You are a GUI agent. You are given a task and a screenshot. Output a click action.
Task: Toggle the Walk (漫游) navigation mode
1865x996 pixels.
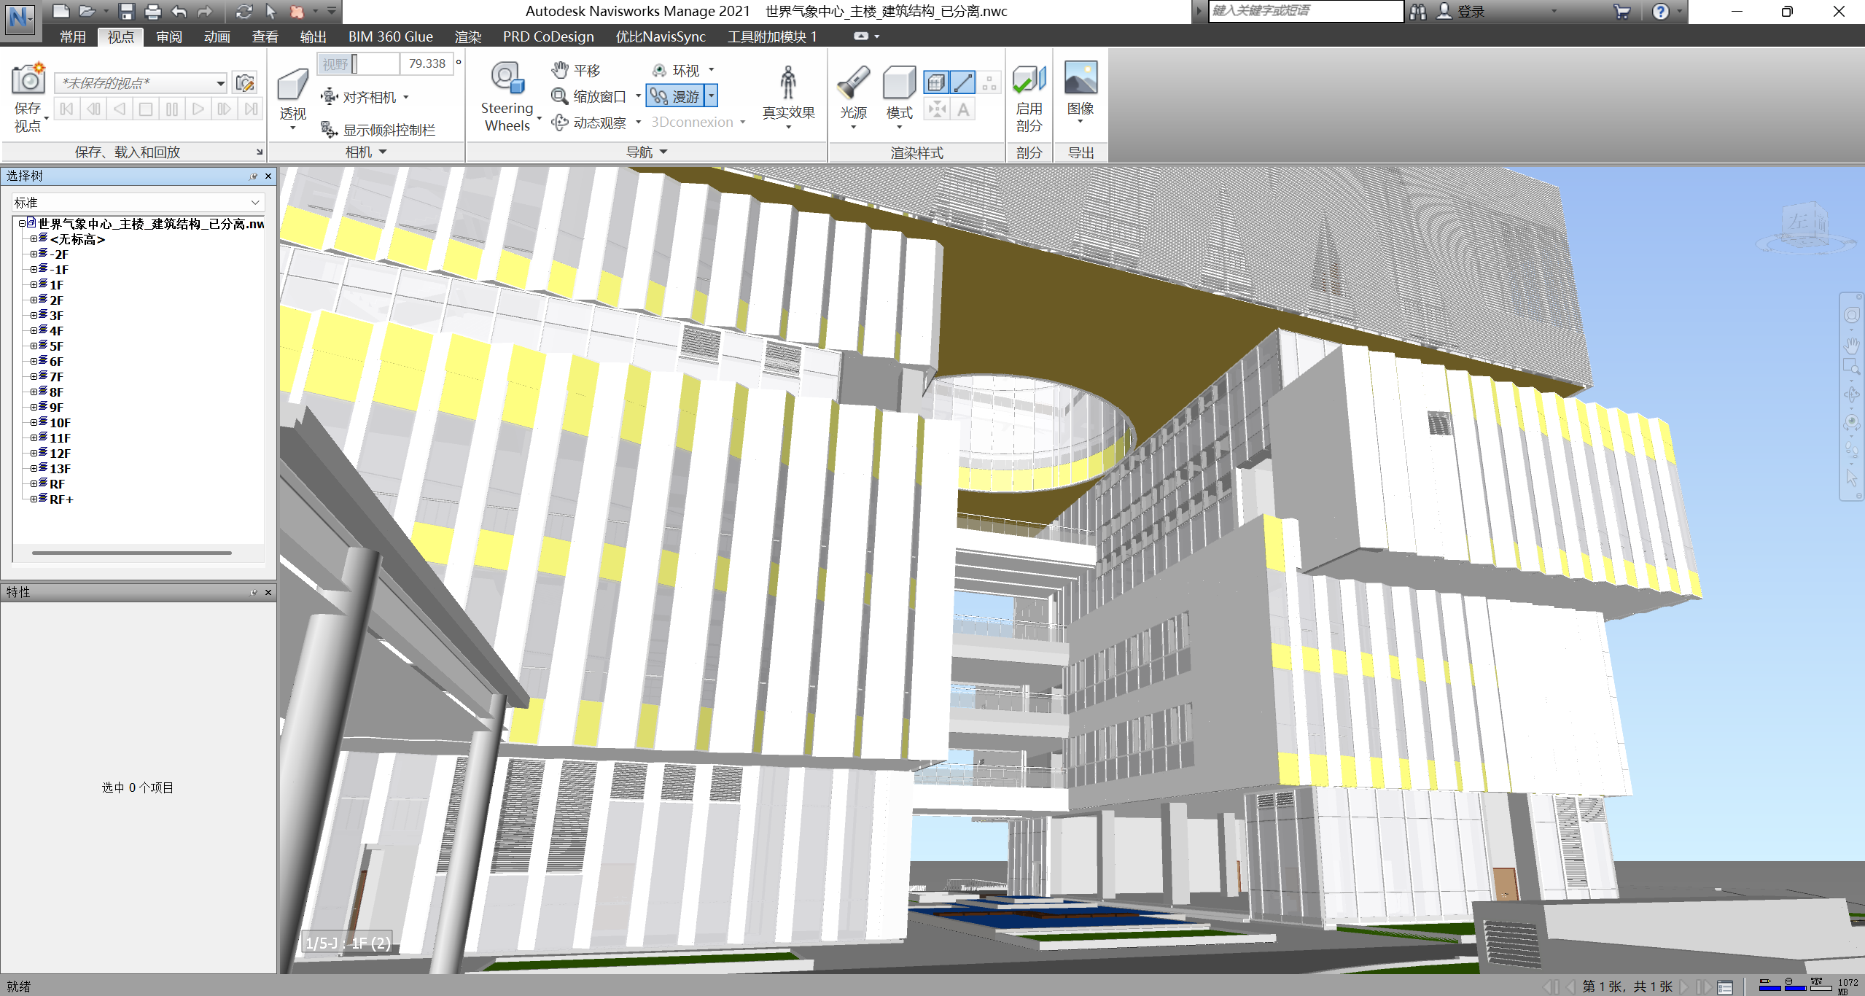[675, 96]
